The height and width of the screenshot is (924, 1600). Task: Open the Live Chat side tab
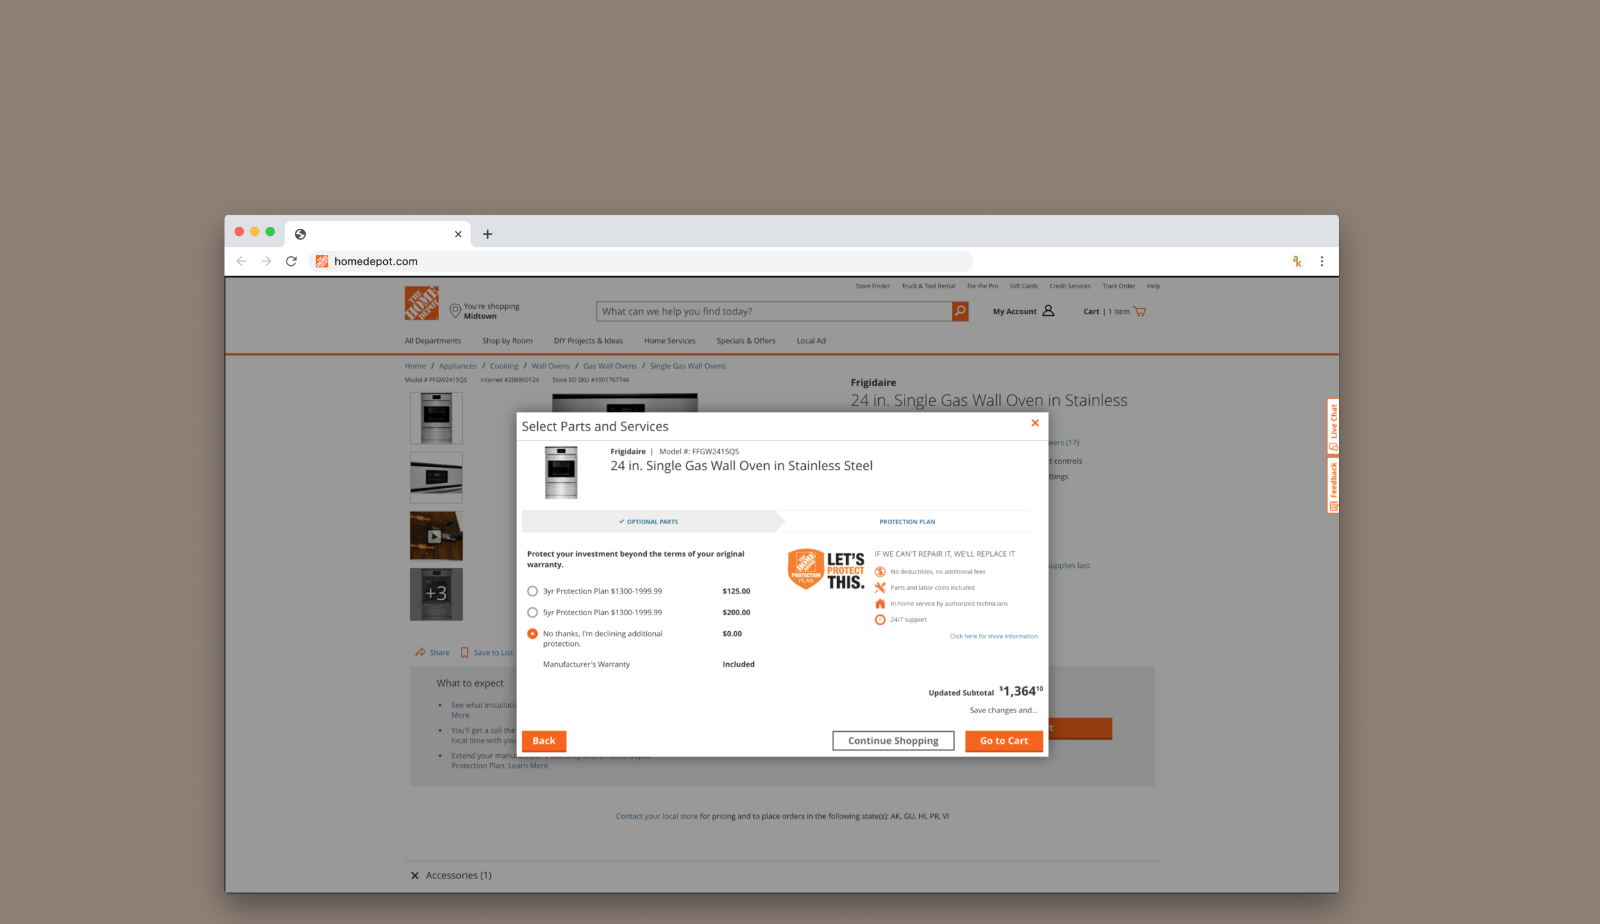(1333, 427)
